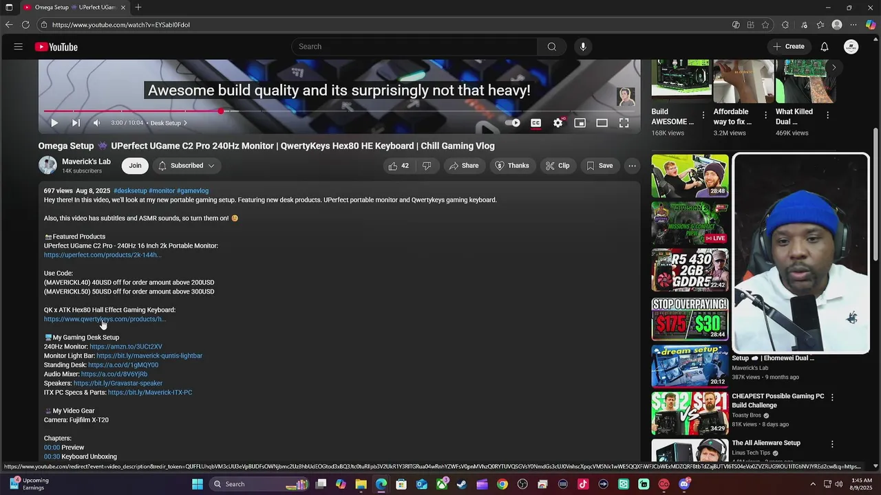This screenshot has height=495, width=881.
Task: Open the browser profile avatar
Action: coord(837,25)
